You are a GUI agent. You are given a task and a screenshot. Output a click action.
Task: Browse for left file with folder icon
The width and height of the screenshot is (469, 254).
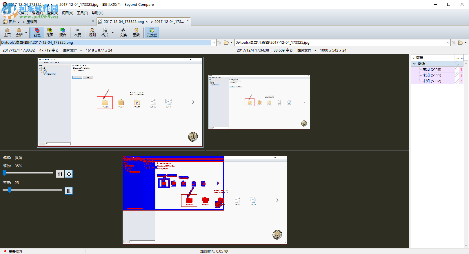click(x=226, y=43)
